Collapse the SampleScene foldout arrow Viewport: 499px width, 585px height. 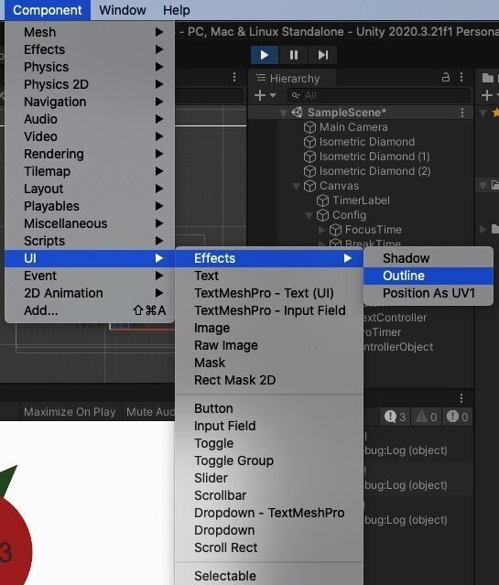click(283, 113)
